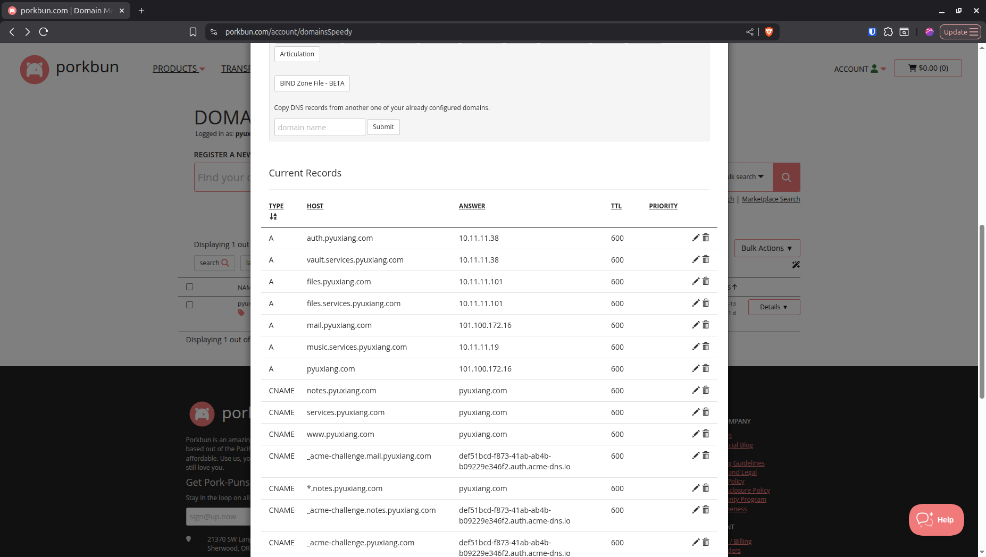Screen dimensions: 986x557
Task: Click the BIND Zone File - BETA button
Action: pyautogui.click(x=312, y=83)
